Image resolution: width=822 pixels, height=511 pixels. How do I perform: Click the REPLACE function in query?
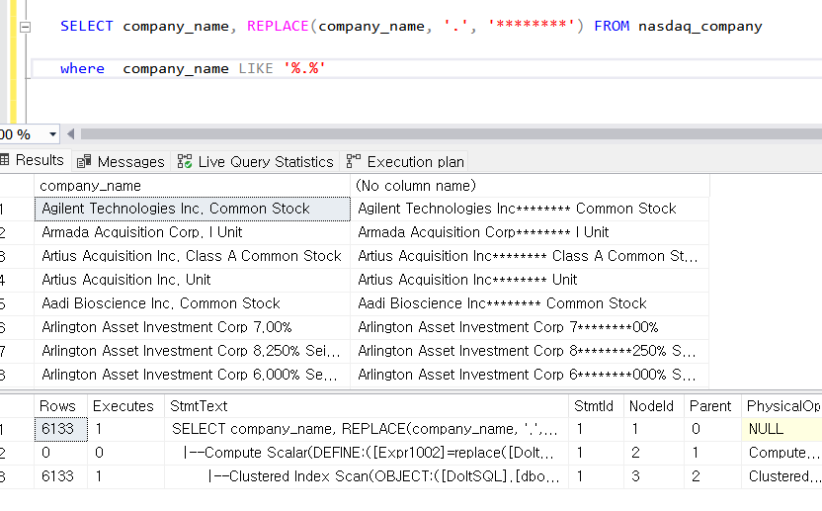tap(278, 27)
